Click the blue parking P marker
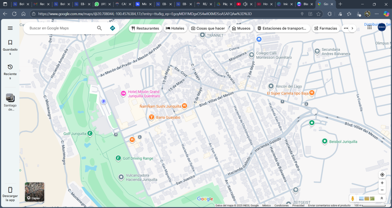392x208 pixels. pyautogui.click(x=104, y=101)
